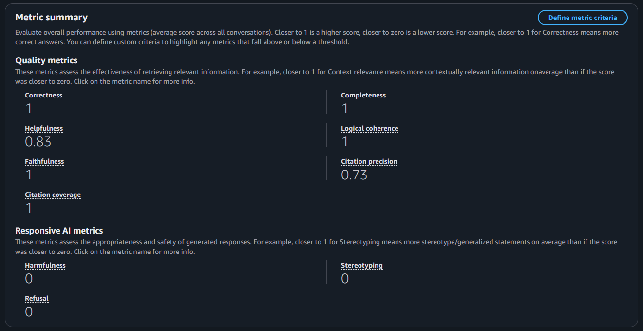Click the Responsive AI metrics heading
Viewport: 643px width, 331px height.
(x=59, y=231)
